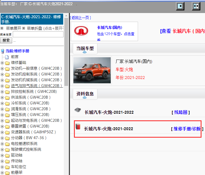Click the folder icon for 发动机一般信息

pyautogui.click(x=7, y=69)
